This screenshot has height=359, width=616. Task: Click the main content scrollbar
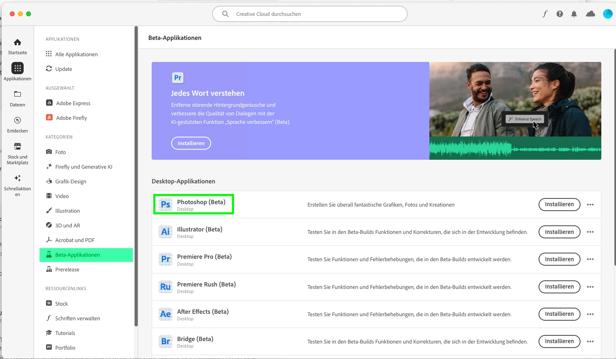[615, 157]
